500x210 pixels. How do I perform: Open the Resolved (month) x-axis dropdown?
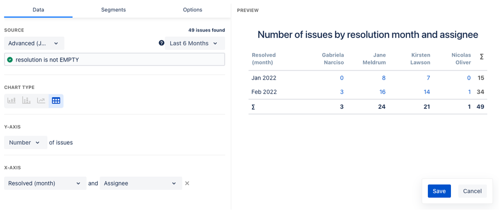point(45,183)
